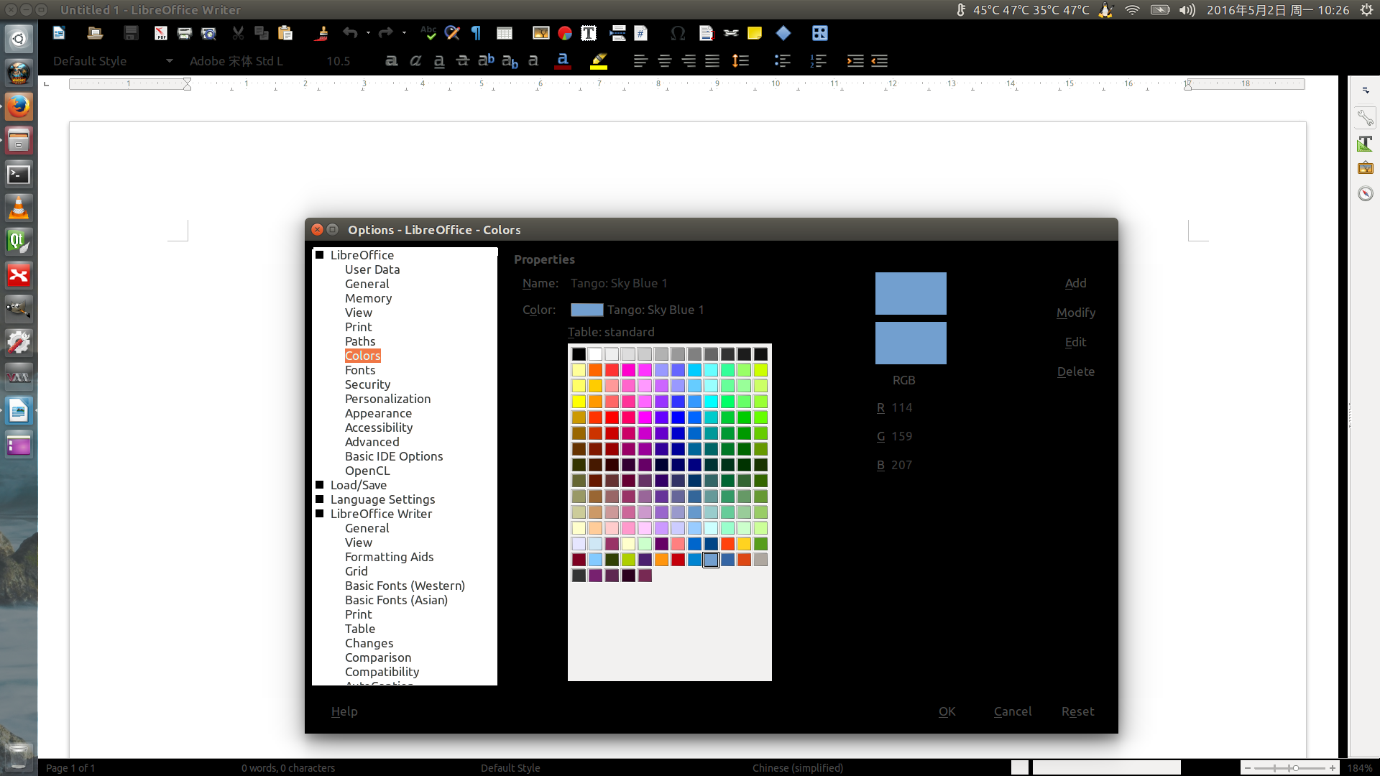Confirm the dialog with OK
The image size is (1380, 776).
[947, 711]
